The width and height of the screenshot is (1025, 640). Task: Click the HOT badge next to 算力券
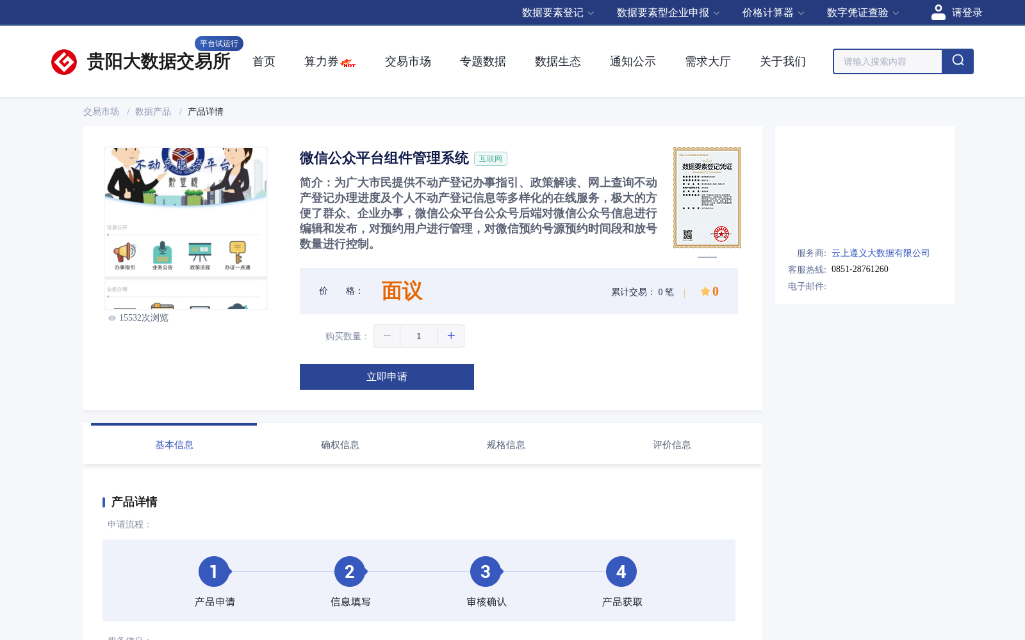tap(348, 63)
